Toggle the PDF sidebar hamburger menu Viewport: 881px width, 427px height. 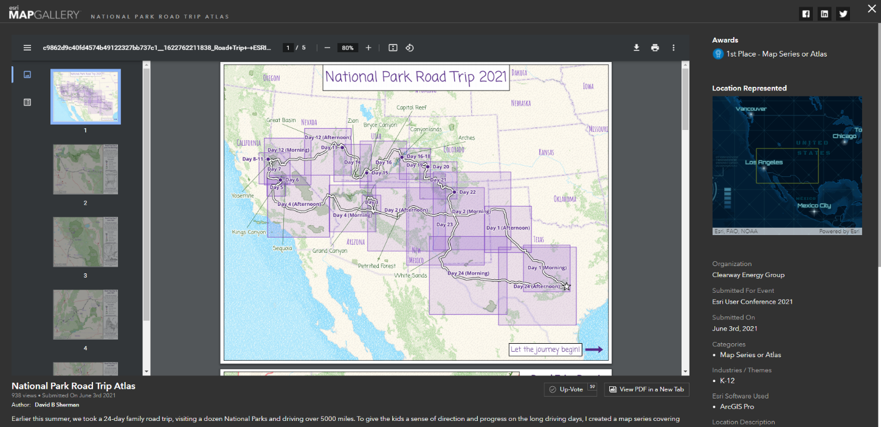27,47
